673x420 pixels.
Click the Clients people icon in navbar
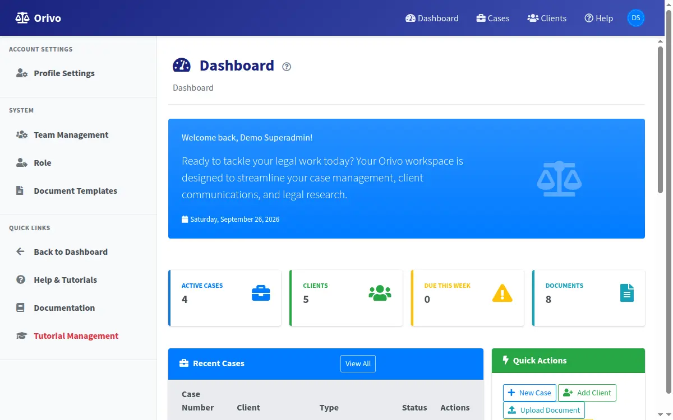(533, 18)
